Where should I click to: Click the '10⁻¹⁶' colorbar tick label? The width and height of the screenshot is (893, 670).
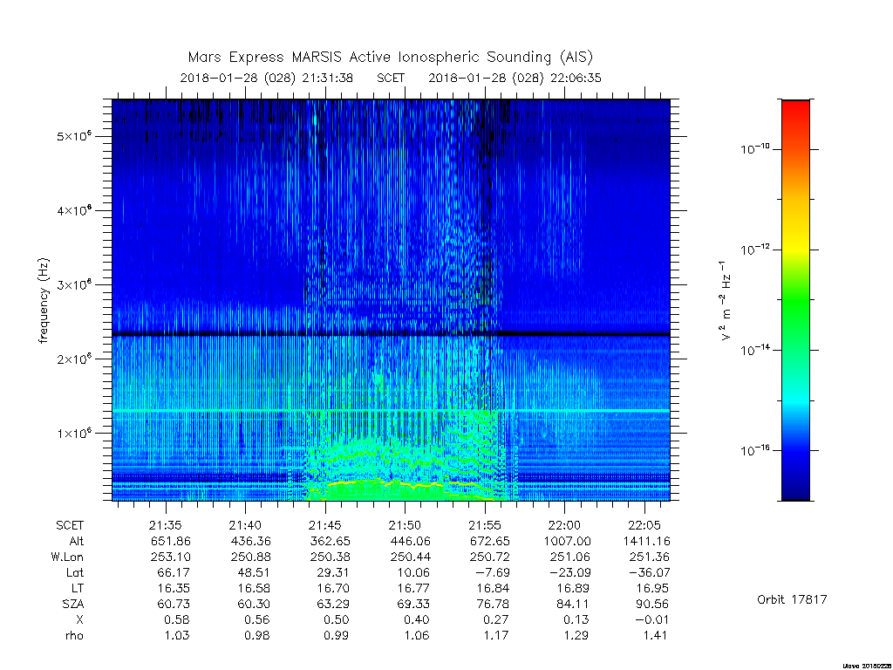tap(754, 450)
